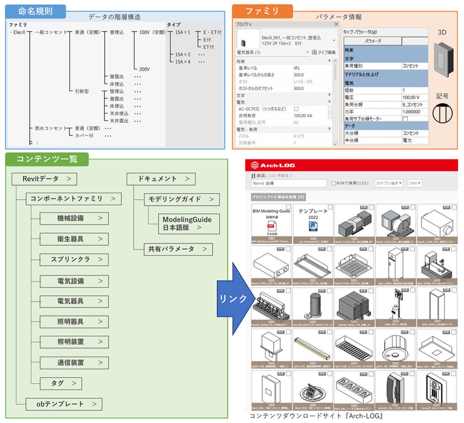The height and width of the screenshot is (423, 464).
Task: Select checkbox on テンプレート 2022 card
Action: coord(330,207)
